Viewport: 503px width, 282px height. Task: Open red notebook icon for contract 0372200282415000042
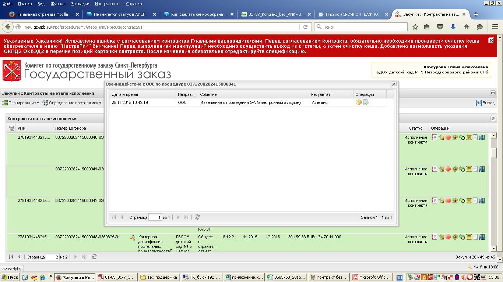[435, 200]
